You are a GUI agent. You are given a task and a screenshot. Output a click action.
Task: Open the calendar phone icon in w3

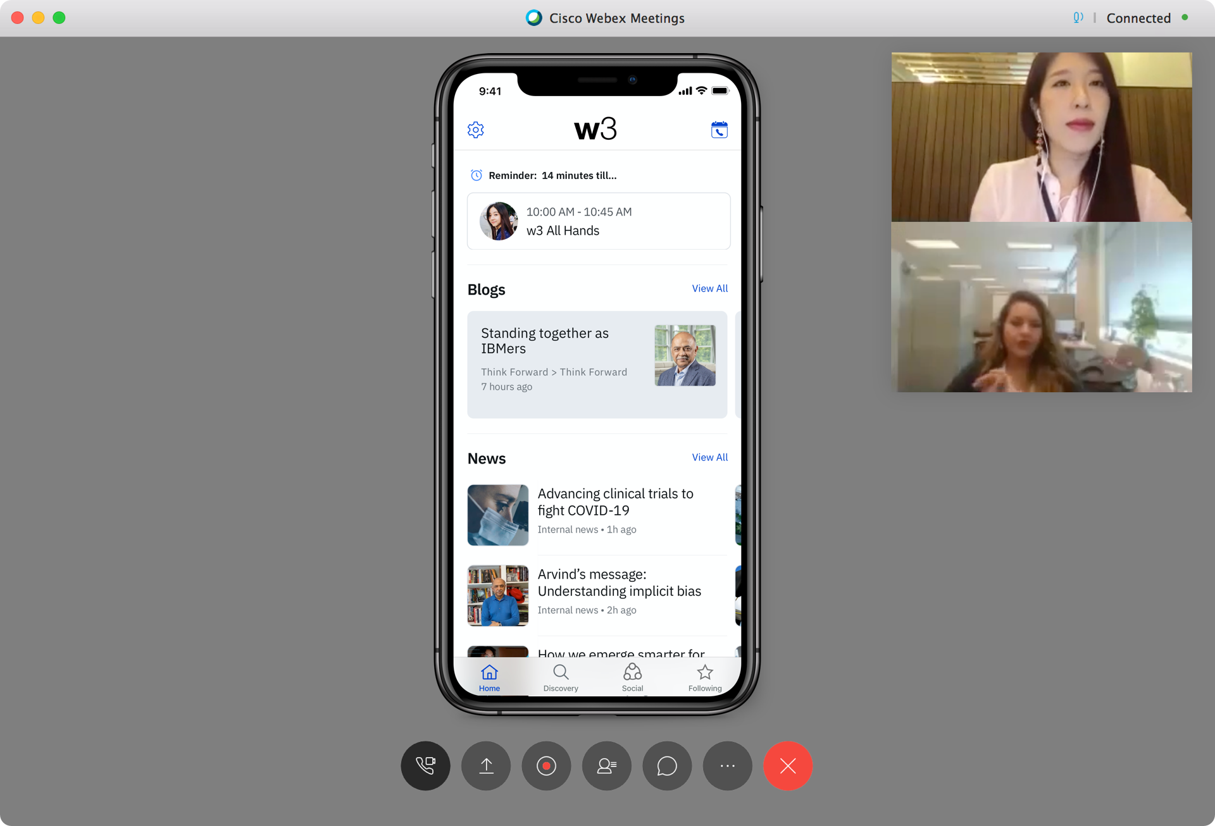(719, 130)
